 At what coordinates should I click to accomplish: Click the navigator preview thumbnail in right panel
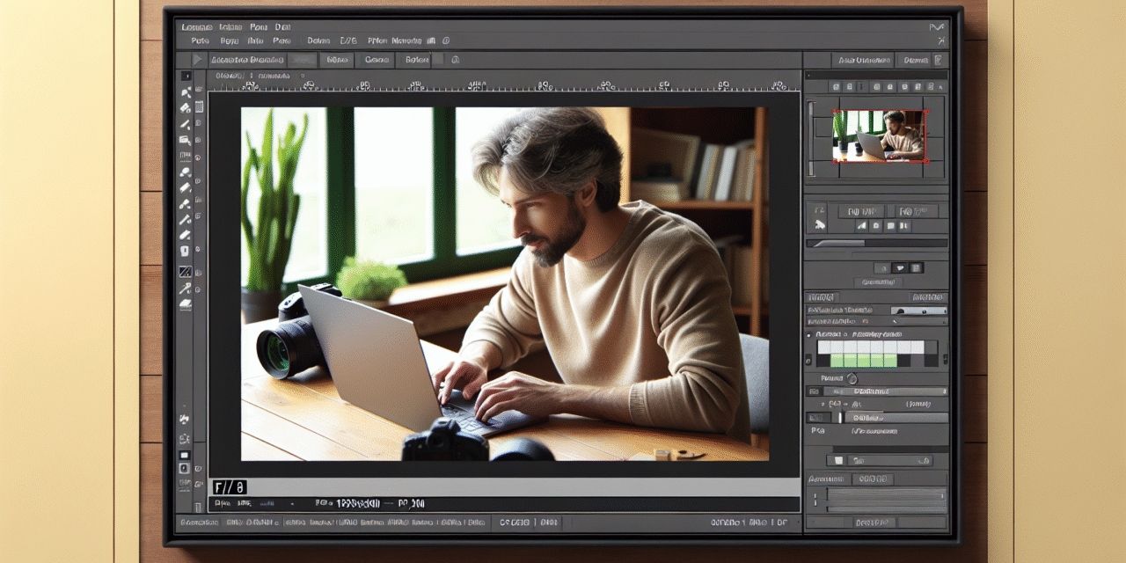(879, 135)
